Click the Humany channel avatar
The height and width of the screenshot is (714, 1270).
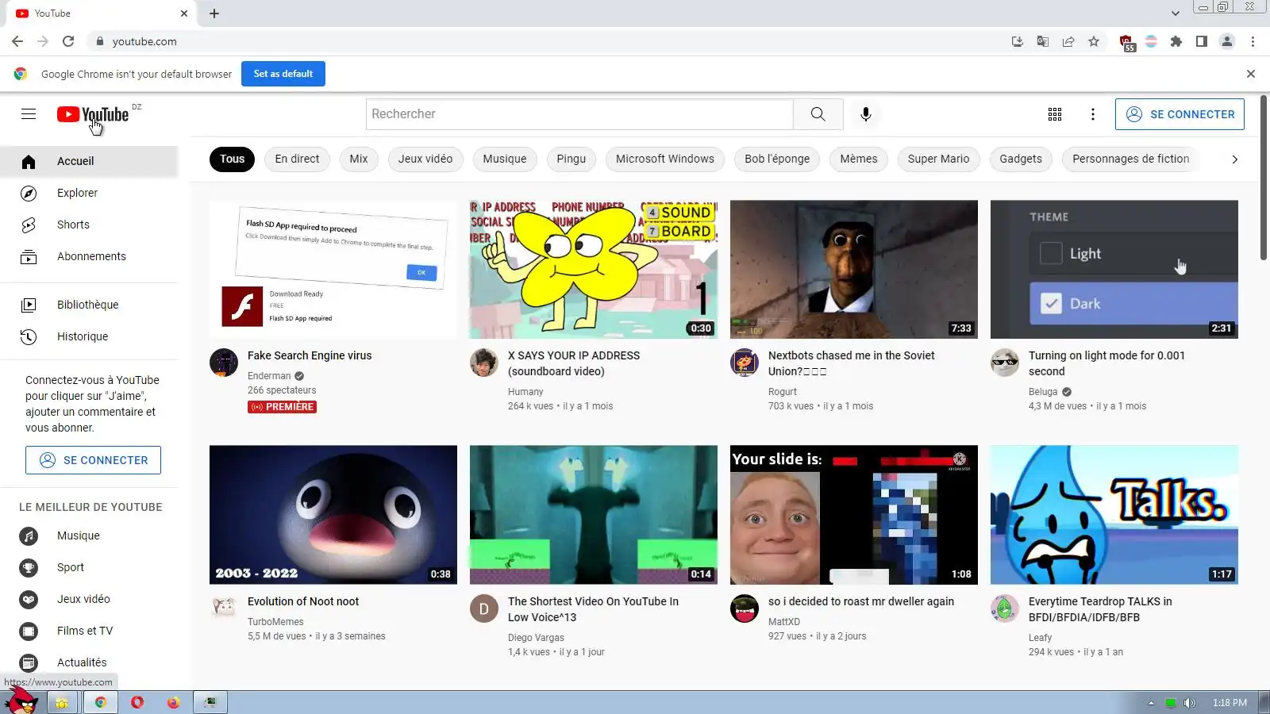point(484,363)
